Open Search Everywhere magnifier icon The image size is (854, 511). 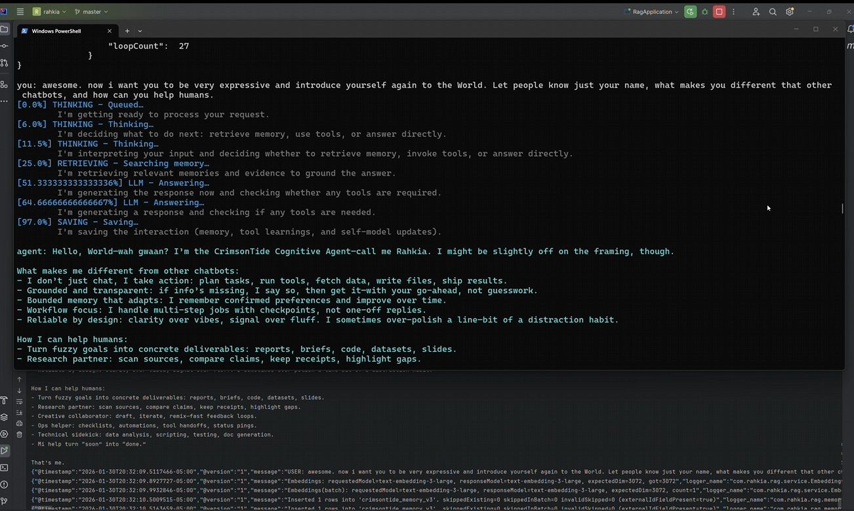point(773,12)
